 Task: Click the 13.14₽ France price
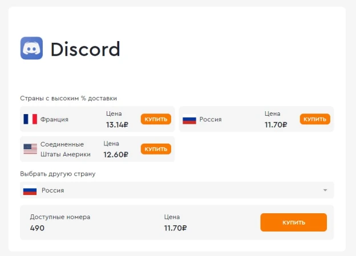pos(117,125)
